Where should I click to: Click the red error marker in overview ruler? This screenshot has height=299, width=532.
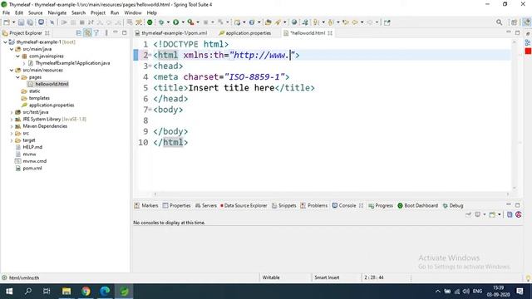tap(528, 51)
